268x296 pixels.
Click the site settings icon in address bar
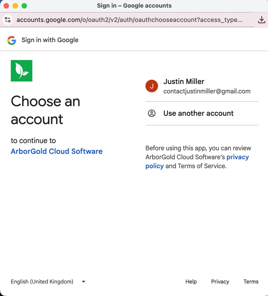7,19
